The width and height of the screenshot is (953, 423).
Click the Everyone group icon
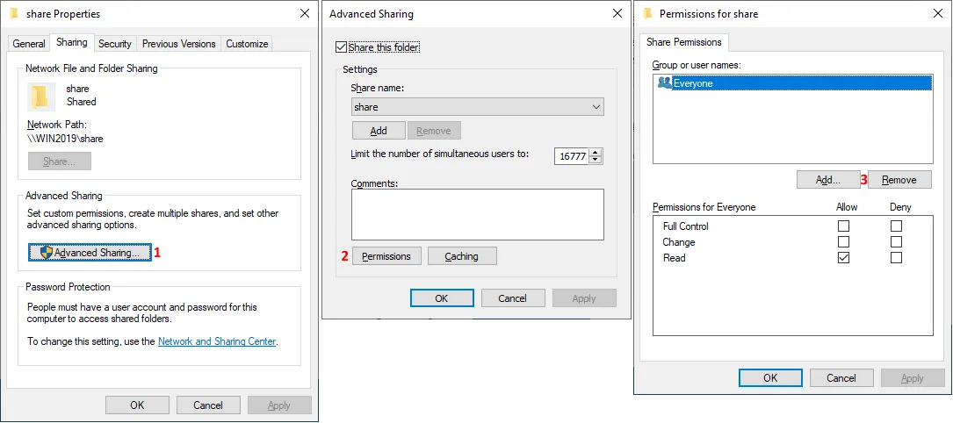pyautogui.click(x=664, y=83)
